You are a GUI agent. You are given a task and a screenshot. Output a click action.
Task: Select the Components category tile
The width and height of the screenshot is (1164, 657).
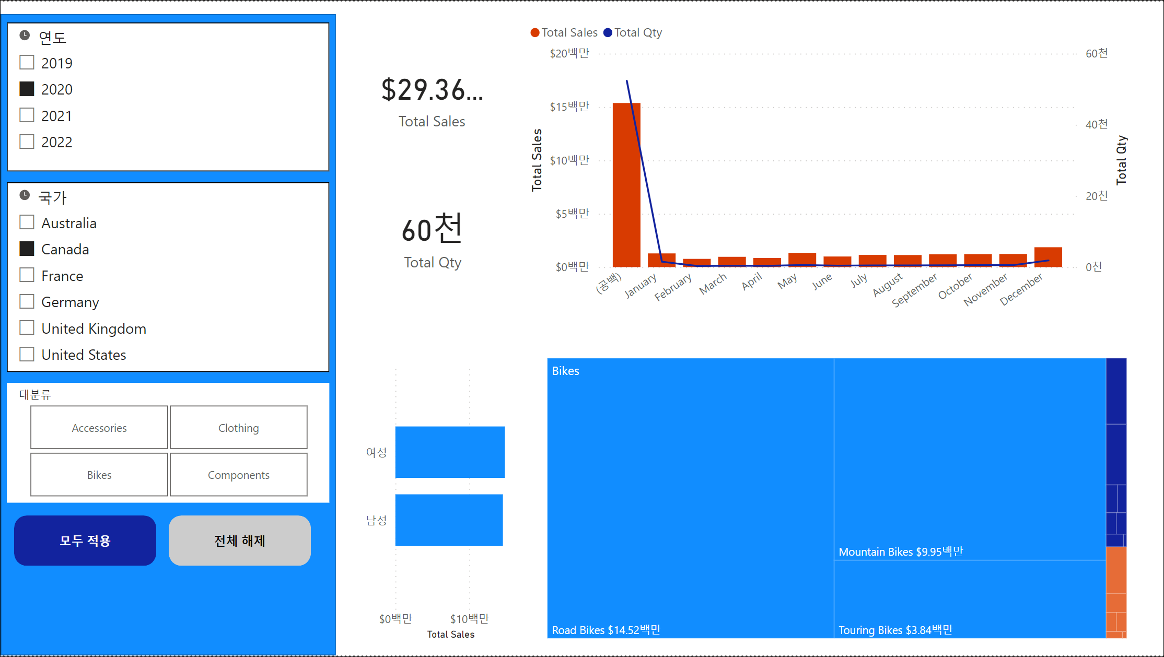click(239, 474)
